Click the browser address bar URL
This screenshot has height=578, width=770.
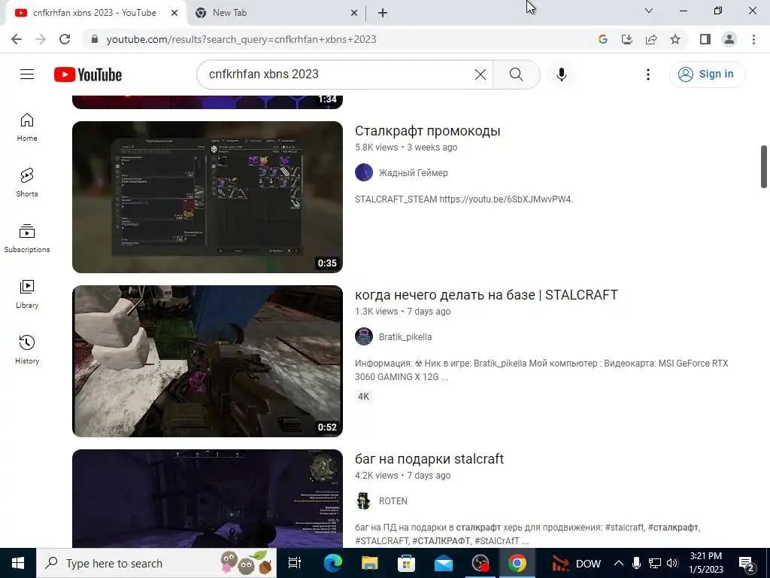(241, 39)
